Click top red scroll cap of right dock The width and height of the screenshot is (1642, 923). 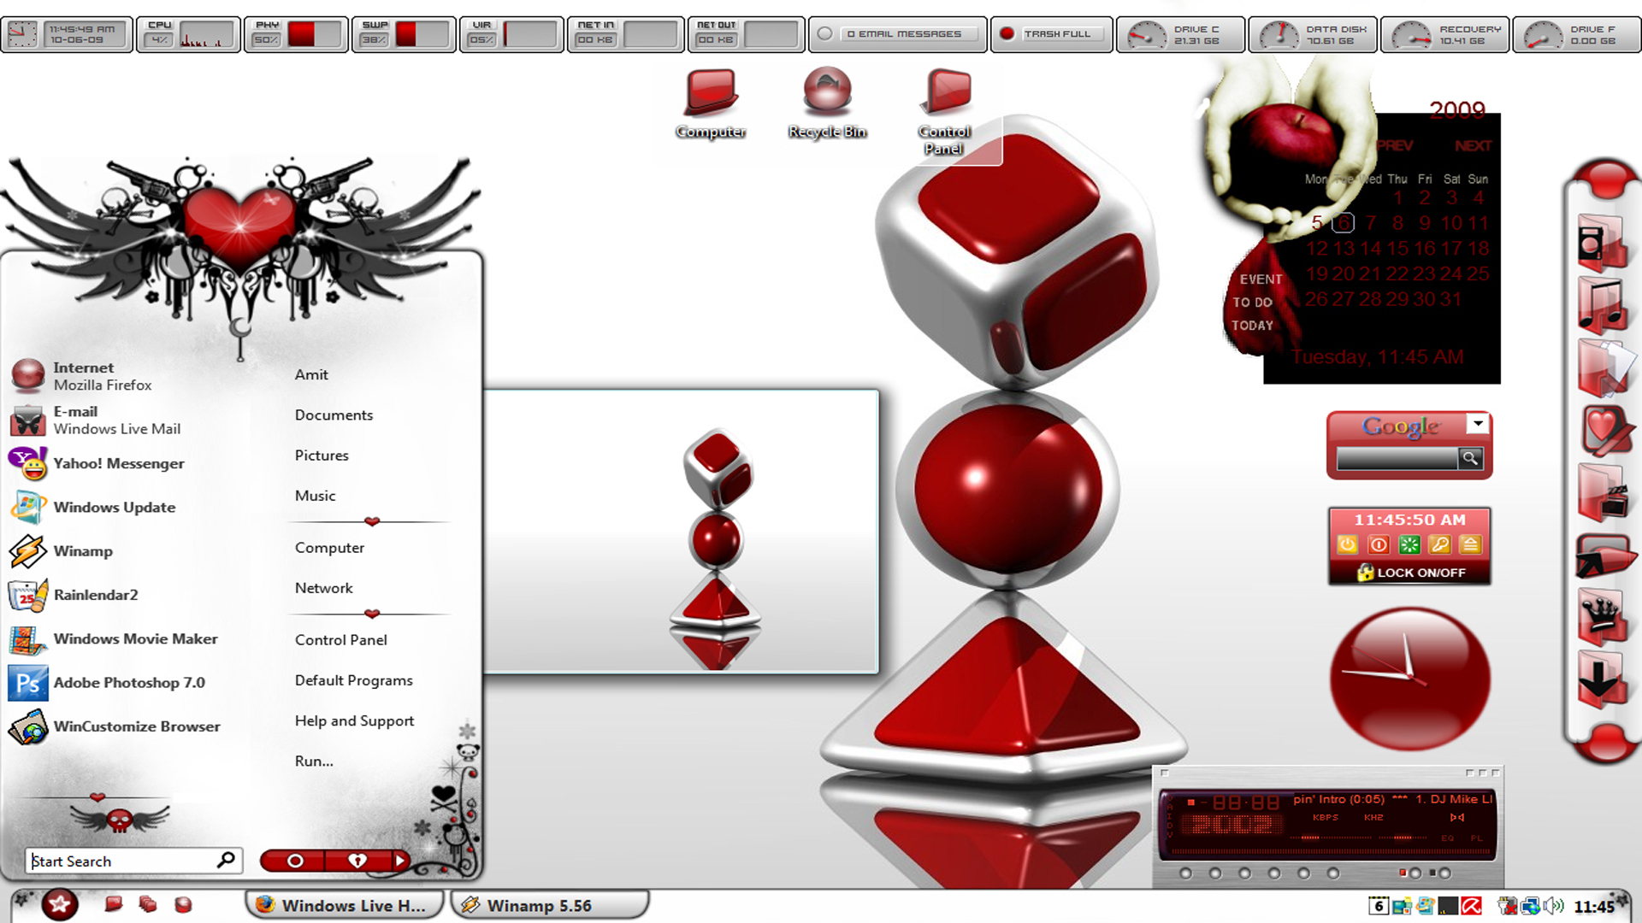[x=1606, y=178]
